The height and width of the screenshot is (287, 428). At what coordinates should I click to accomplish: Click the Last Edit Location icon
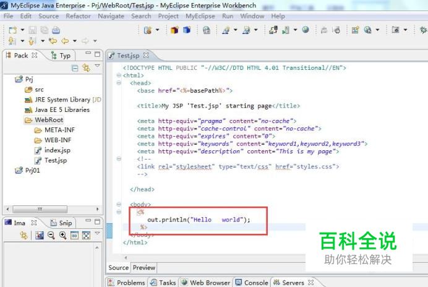pos(53,41)
